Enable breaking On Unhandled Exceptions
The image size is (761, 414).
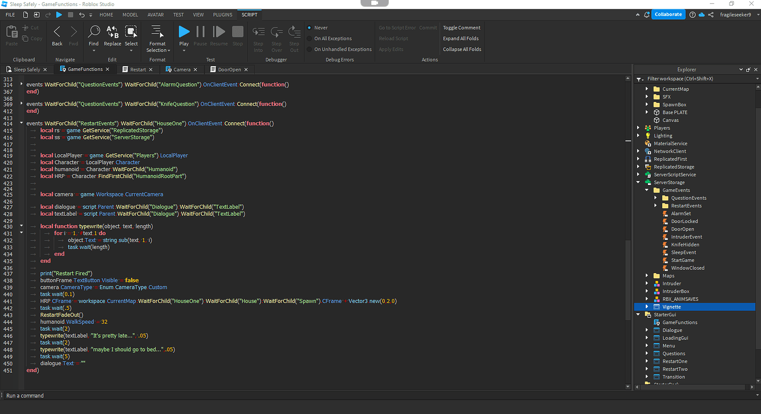pos(339,49)
